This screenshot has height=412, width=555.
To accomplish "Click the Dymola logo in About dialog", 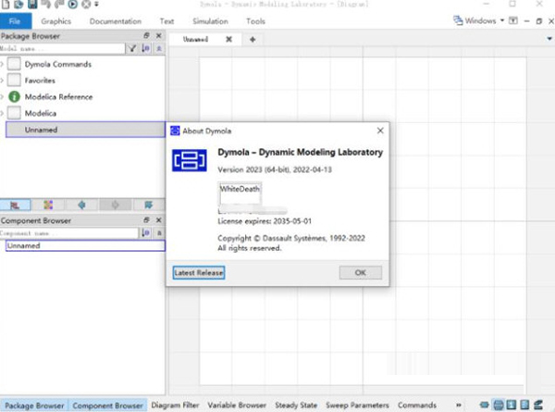I will coord(190,158).
